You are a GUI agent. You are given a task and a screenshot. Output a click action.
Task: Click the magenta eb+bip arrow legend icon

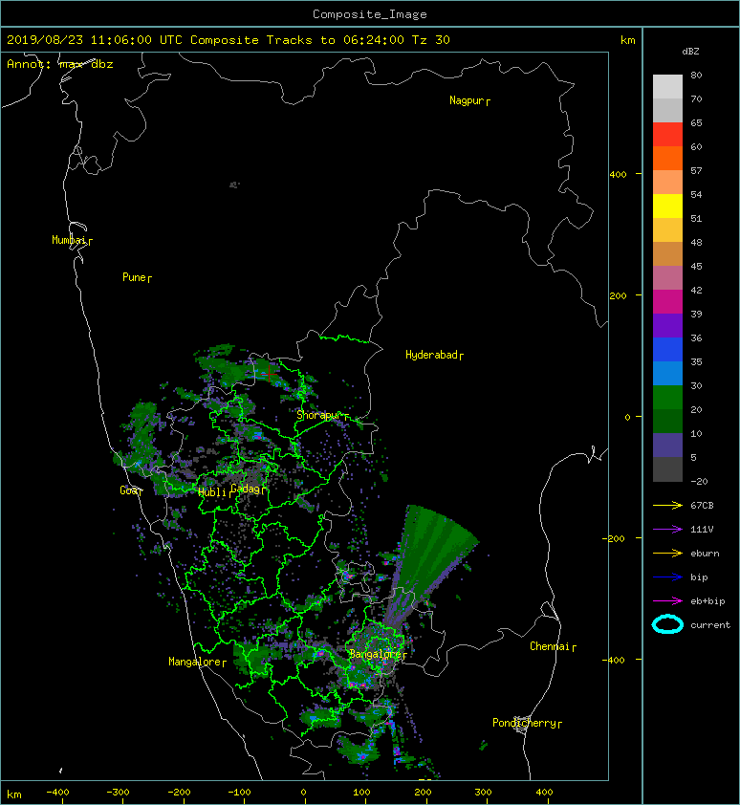667,600
